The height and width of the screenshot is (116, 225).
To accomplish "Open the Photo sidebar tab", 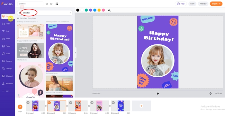I will click(x=6, y=46).
